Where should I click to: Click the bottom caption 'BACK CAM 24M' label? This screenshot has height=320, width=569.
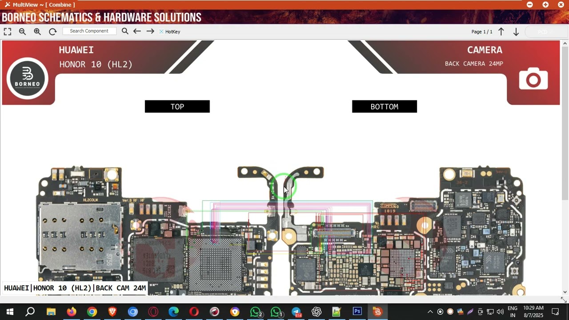point(121,288)
